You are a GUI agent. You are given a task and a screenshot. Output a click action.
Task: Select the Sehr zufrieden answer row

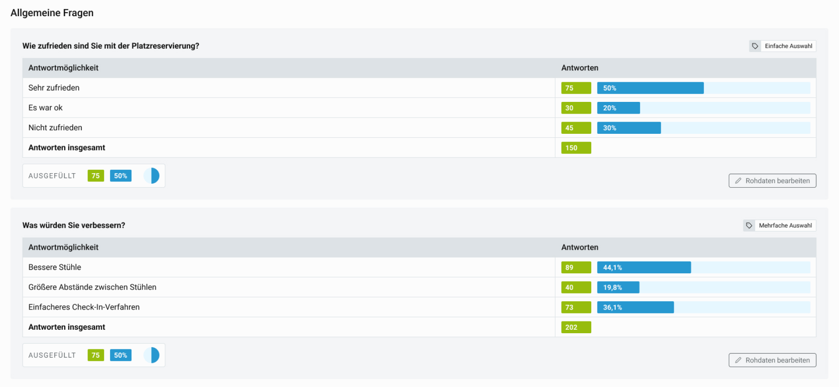tap(54, 88)
